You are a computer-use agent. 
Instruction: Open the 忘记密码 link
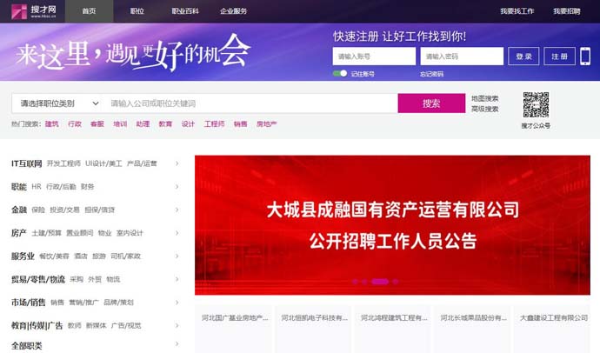click(431, 74)
